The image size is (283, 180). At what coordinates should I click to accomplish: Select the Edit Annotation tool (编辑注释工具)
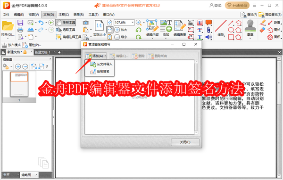[68, 37]
